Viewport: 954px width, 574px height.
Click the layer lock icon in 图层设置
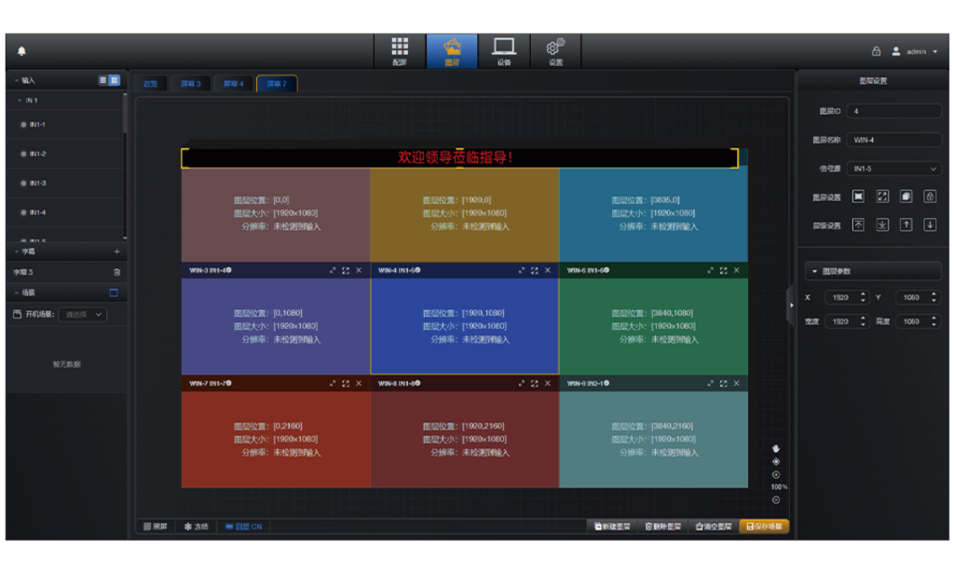[930, 197]
